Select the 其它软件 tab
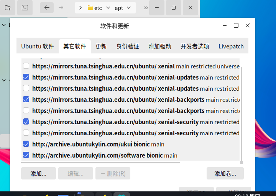 point(75,47)
